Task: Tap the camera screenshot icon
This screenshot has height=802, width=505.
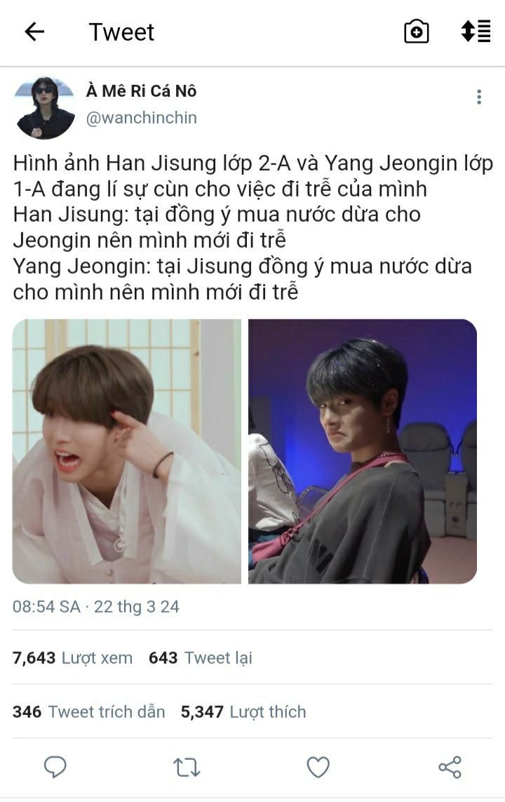Action: (x=417, y=32)
